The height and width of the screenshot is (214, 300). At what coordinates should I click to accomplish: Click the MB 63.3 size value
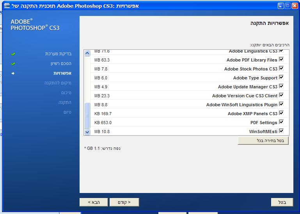tap(102, 60)
